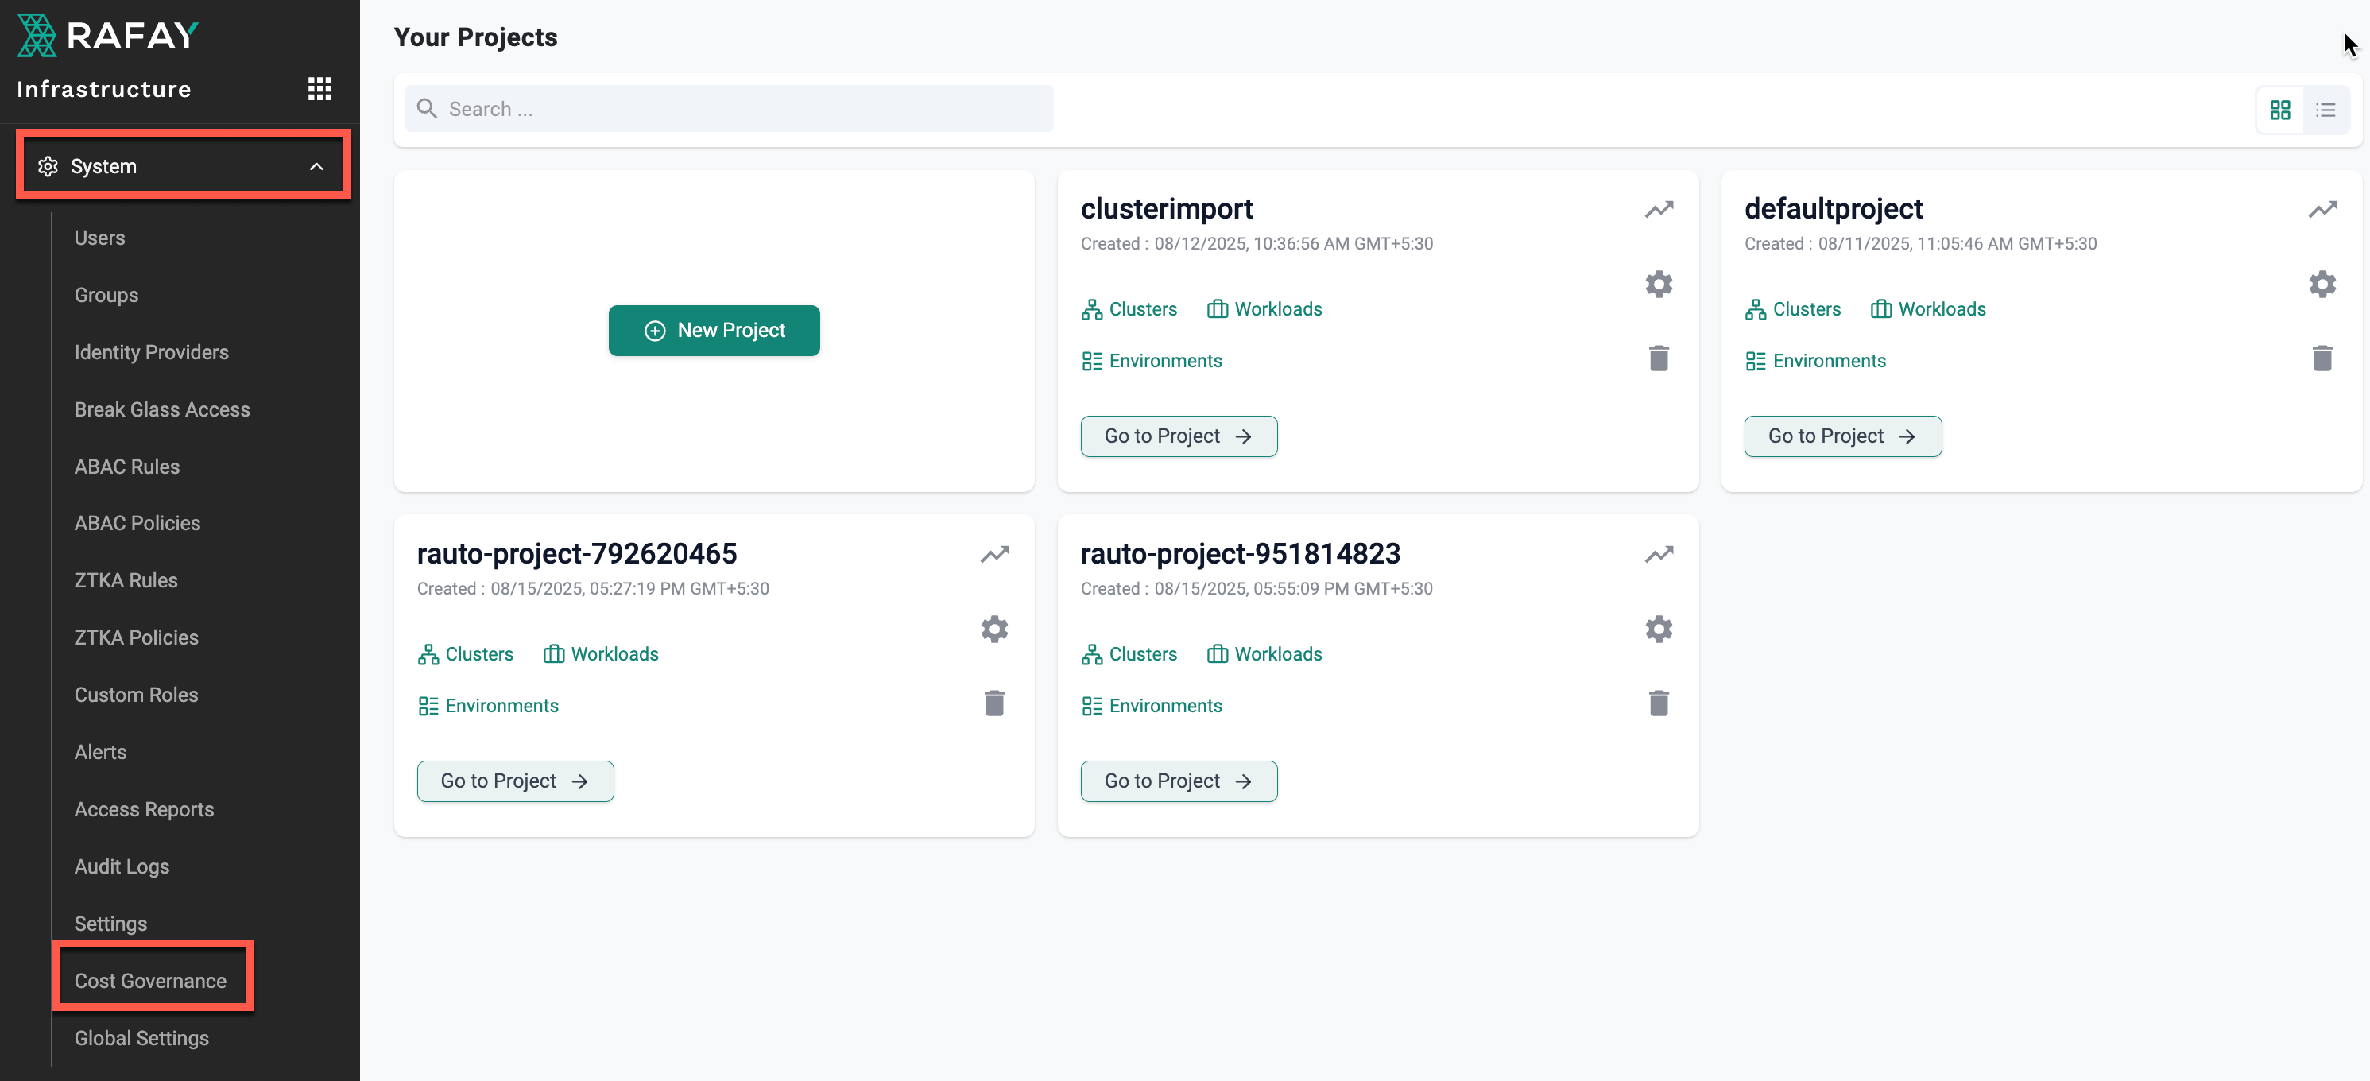Click the New Project button
The height and width of the screenshot is (1081, 2370).
point(714,331)
